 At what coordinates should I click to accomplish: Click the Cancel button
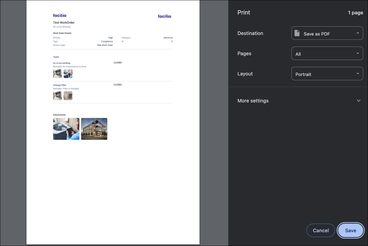click(x=321, y=231)
